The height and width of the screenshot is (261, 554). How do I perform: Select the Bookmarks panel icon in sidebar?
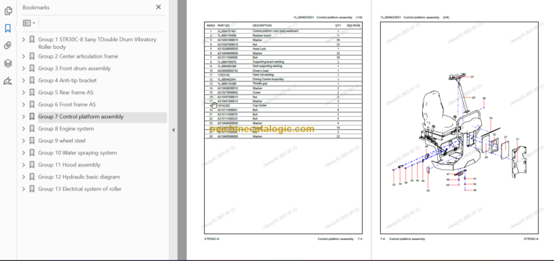[8, 28]
